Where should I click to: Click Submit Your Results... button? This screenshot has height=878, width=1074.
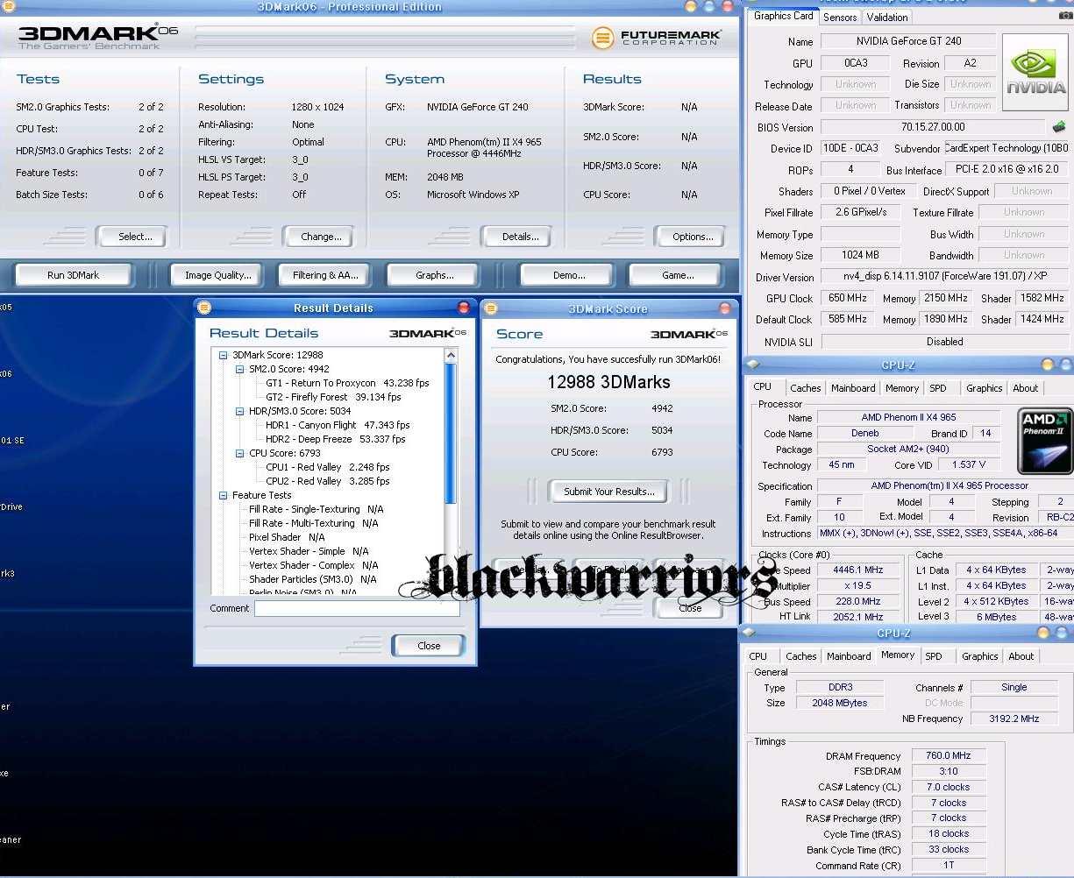pos(608,492)
